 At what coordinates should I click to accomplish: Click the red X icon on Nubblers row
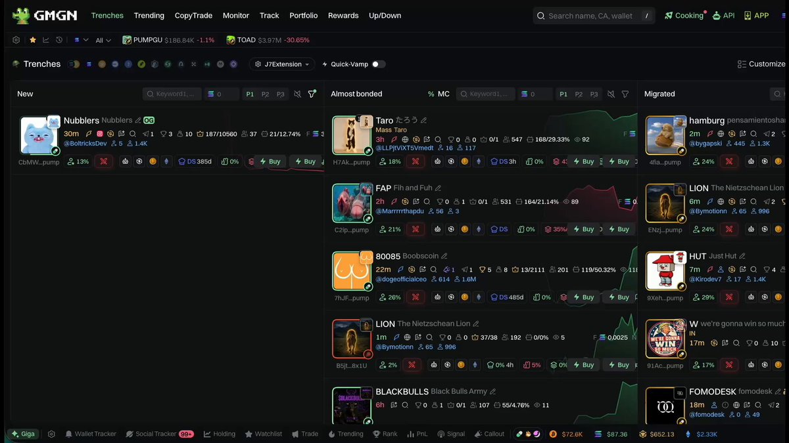point(103,161)
